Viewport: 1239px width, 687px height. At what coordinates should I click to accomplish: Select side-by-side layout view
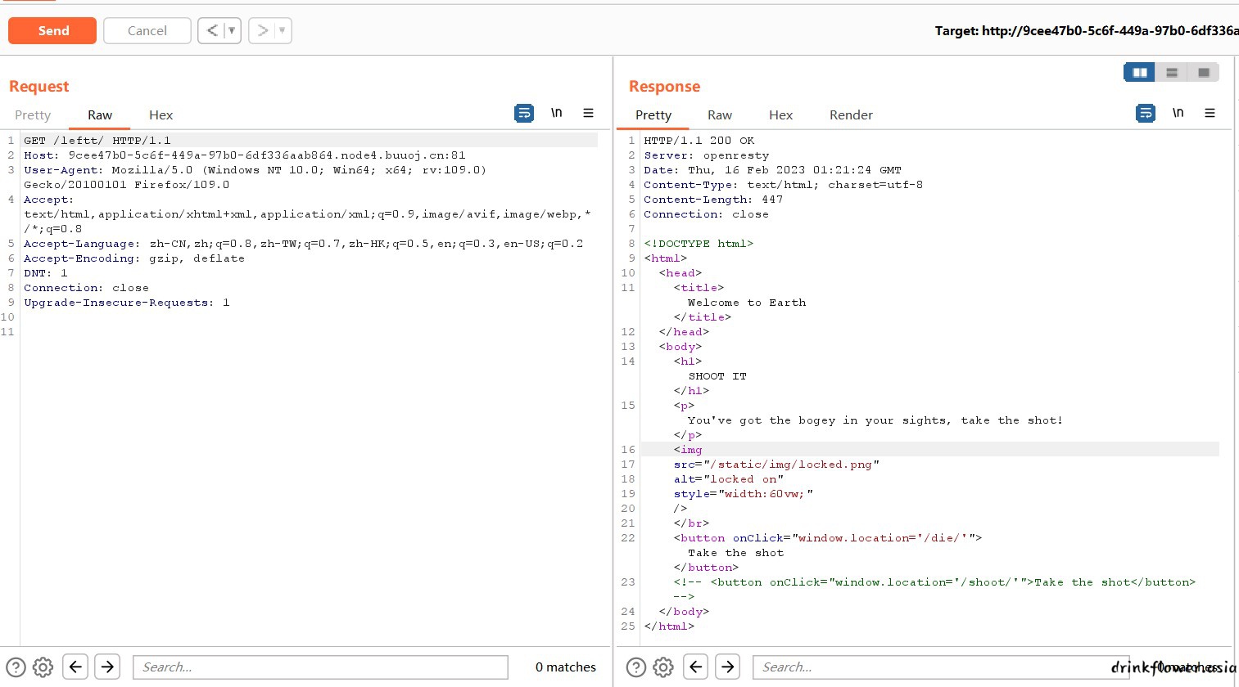pos(1140,73)
